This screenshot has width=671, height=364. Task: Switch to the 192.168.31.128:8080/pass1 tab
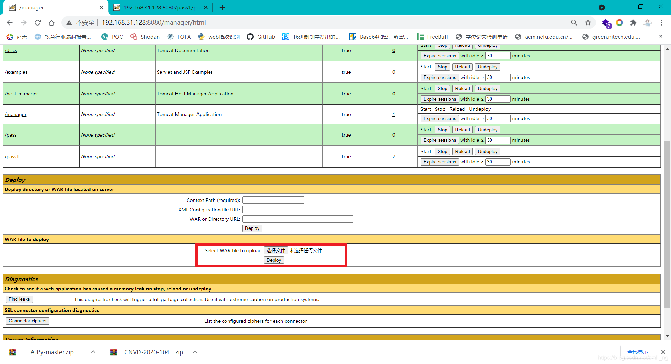(161, 7)
